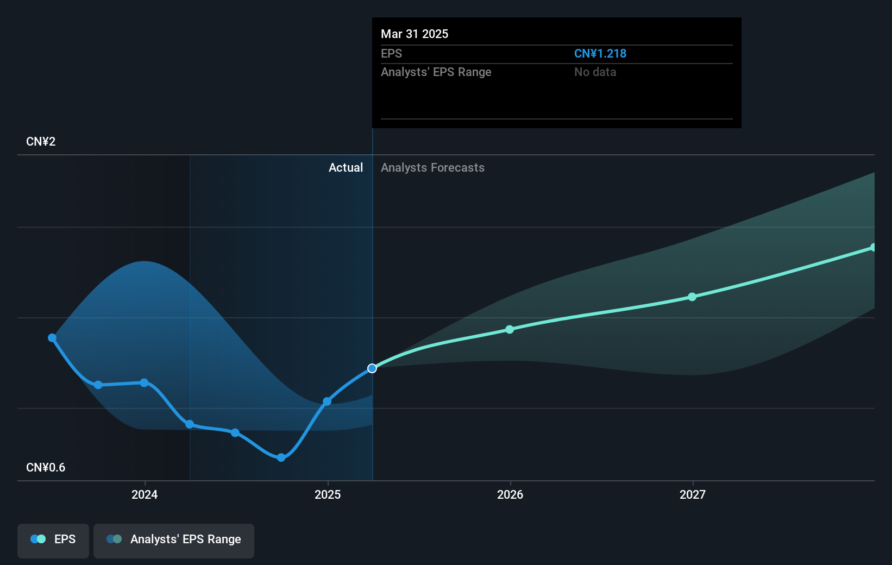
Task: Select the mid-2024 EPS data point
Action: coord(235,432)
